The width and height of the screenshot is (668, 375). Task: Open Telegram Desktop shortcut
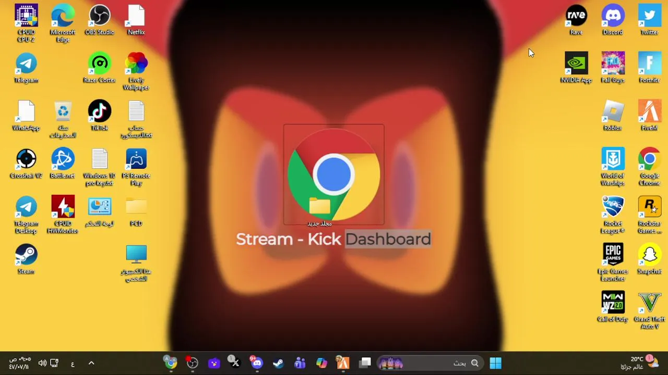coord(26,215)
